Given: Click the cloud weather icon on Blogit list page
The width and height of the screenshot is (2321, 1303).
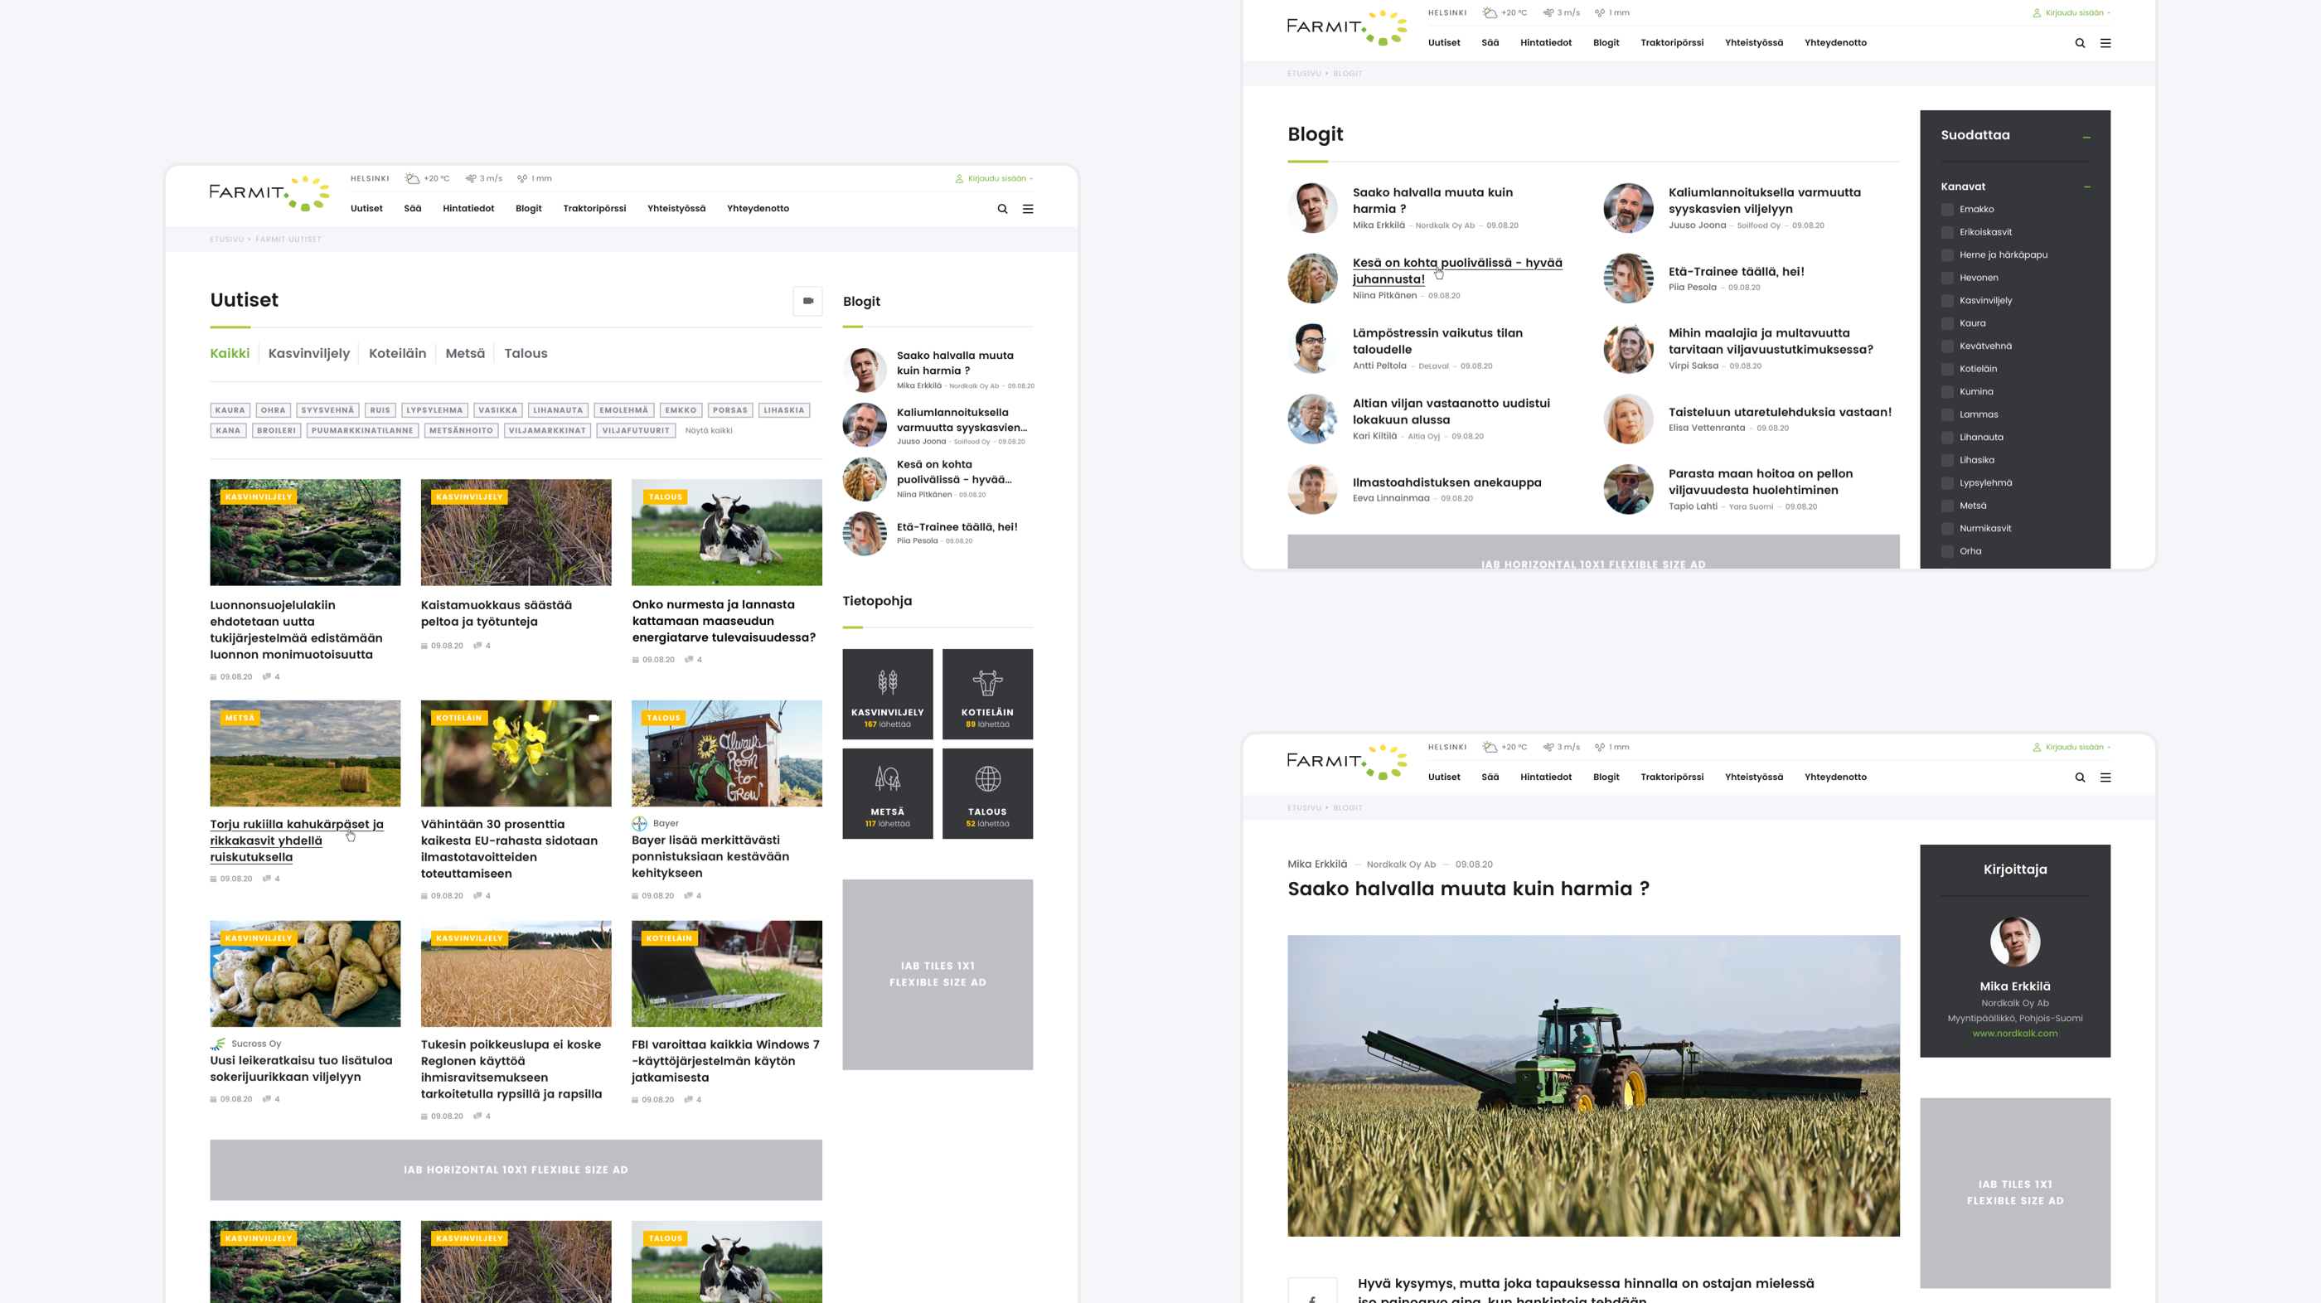Looking at the screenshot, I should pyautogui.click(x=1490, y=12).
